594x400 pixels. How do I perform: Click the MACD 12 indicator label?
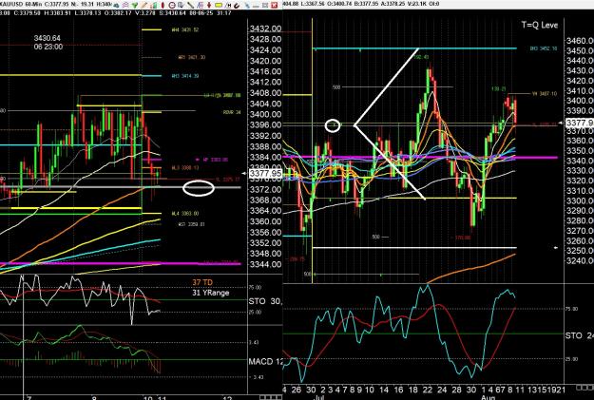pyautogui.click(x=265, y=361)
